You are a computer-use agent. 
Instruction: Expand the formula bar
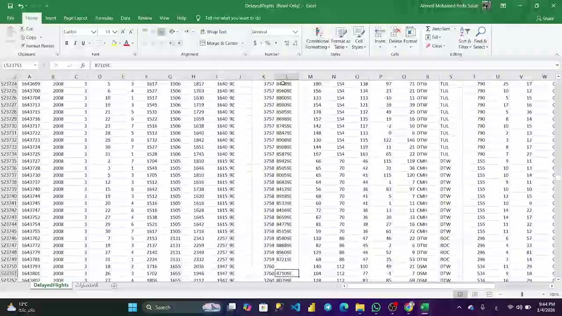[557, 65]
